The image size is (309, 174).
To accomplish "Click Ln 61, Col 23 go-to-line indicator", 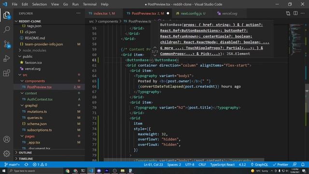I will 154,164.
